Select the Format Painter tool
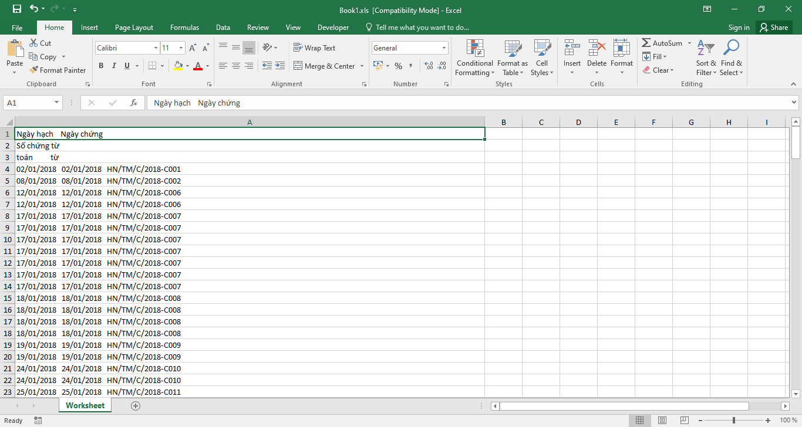 (x=58, y=70)
